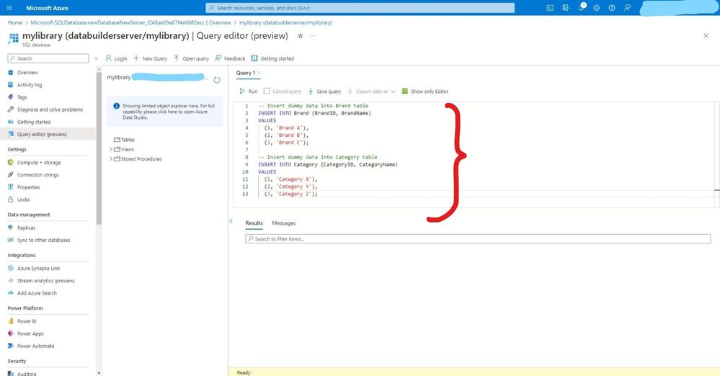
Task: Run the query
Action: (249, 91)
